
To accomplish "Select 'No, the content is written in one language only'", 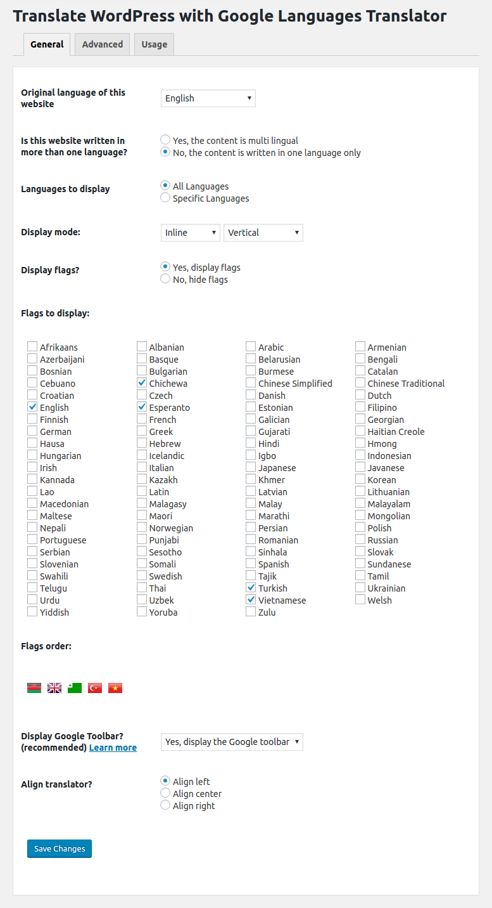I will 166,152.
